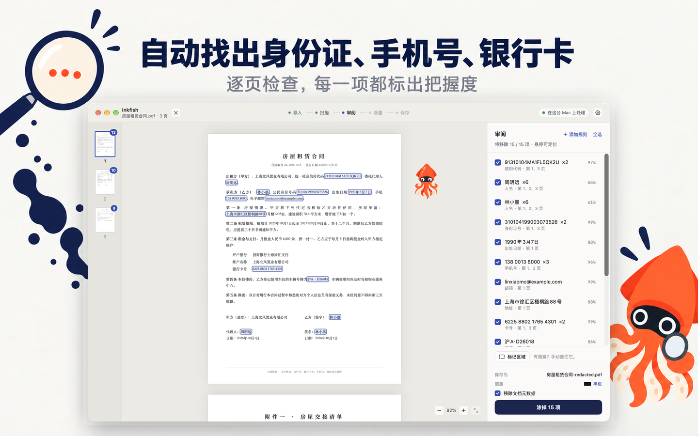Uncheck the 91310104MA1FL5QK2U credit code item
The height and width of the screenshot is (436, 698).
tap(498, 163)
